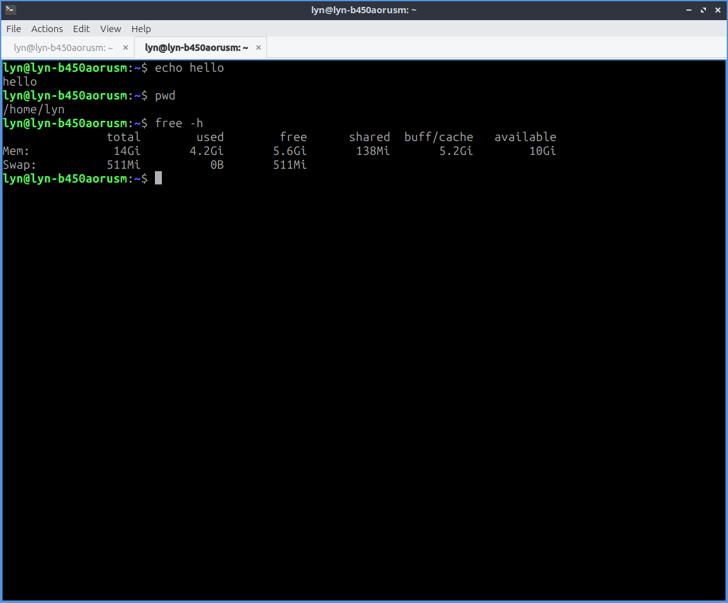
Task: Open the File menu
Action: [x=13, y=29]
